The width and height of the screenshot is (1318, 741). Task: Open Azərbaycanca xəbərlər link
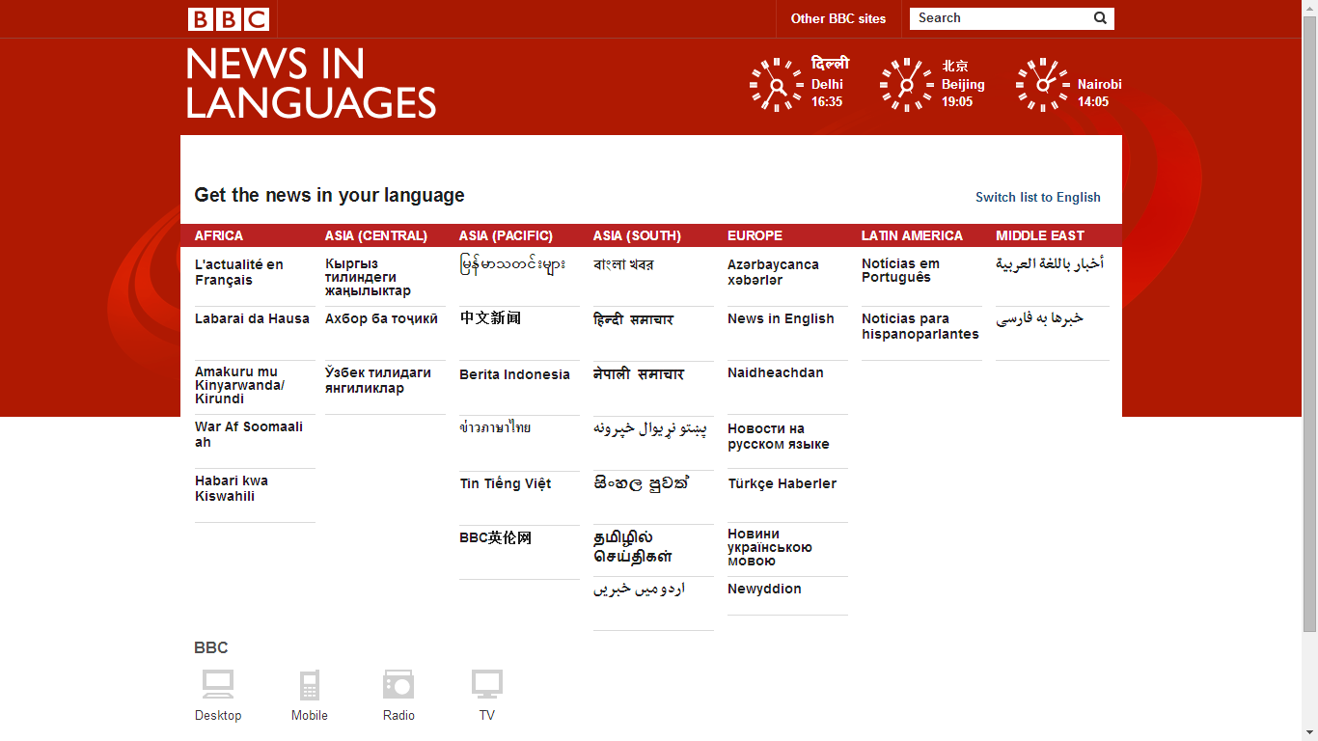[x=773, y=272]
